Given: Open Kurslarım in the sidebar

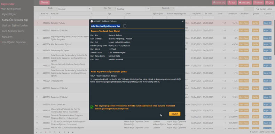Looking at the screenshot, I should pos(7,37).
